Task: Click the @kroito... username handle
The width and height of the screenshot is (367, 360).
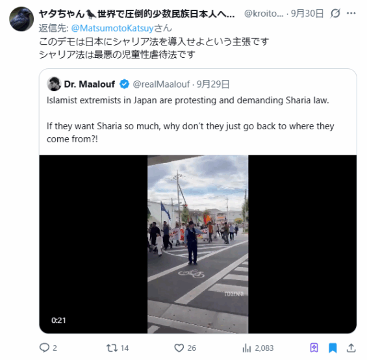Action: pyautogui.click(x=264, y=14)
